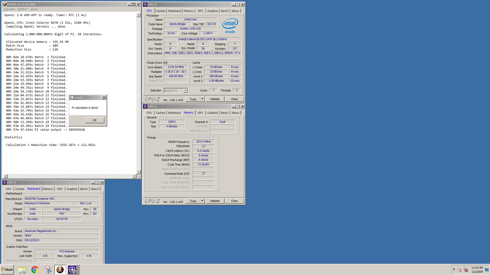Image resolution: width=490 pixels, height=275 pixels.
Task: Click GPUPI horizontal scrollbar left arrow
Action: point(6,176)
